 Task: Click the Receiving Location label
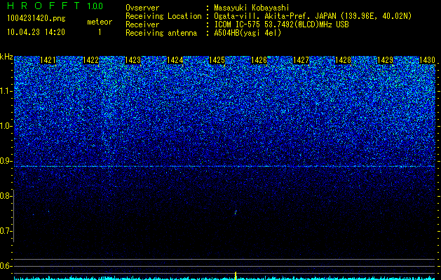click(x=163, y=16)
